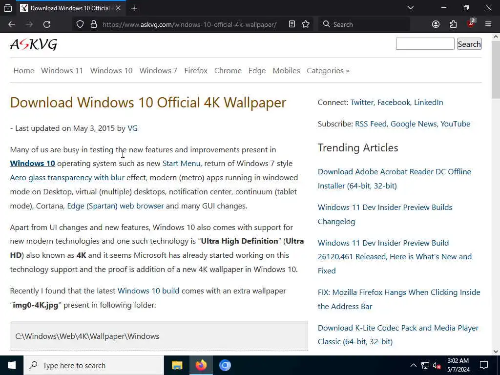Viewport: 500px width, 375px height.
Task: Click the scrollbar down arrow
Action: [x=496, y=352]
